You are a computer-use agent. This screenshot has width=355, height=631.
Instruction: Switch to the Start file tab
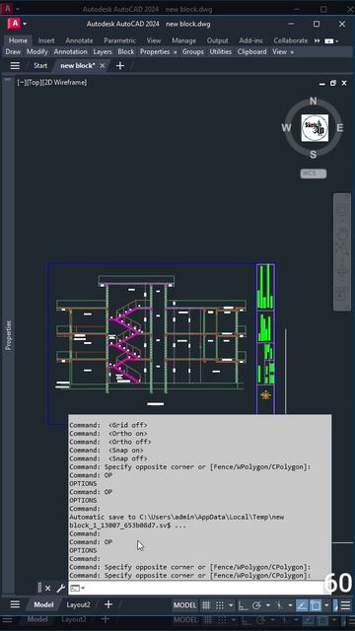point(40,66)
